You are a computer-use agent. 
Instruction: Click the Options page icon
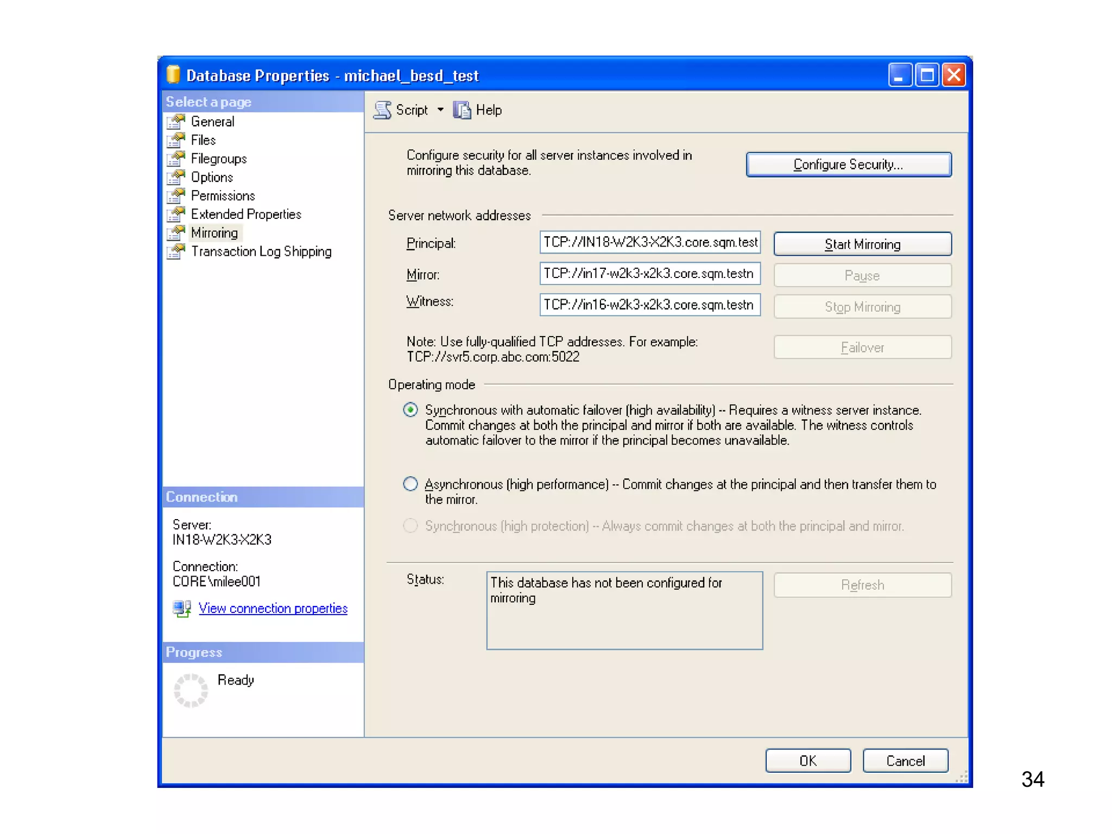pos(175,177)
